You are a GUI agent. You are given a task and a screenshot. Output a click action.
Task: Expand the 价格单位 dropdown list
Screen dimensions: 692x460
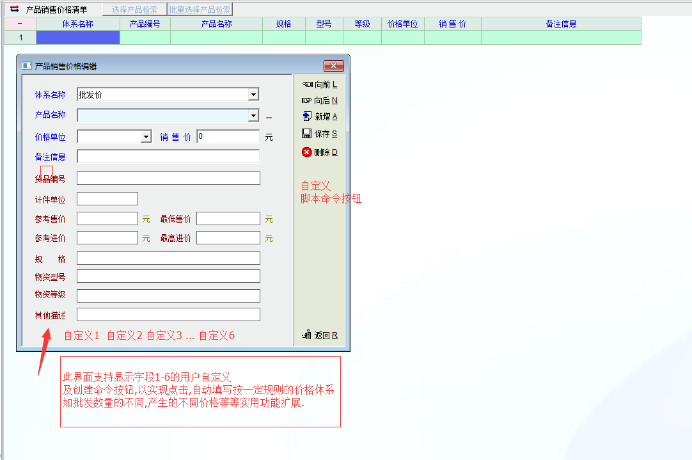click(x=146, y=137)
